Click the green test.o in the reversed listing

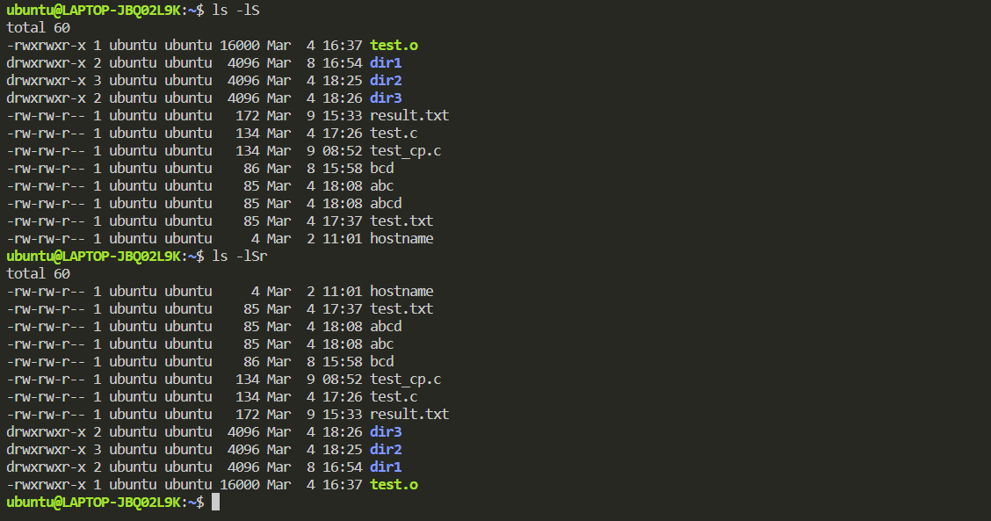394,485
